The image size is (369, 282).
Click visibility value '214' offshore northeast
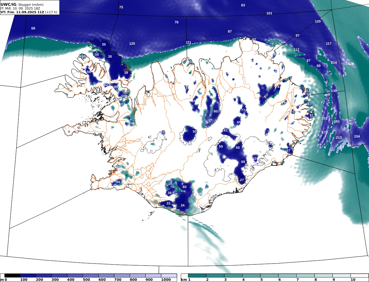tap(334, 63)
